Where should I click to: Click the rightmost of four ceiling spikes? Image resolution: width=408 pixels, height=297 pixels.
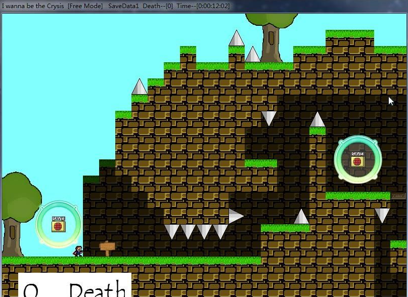(220, 232)
